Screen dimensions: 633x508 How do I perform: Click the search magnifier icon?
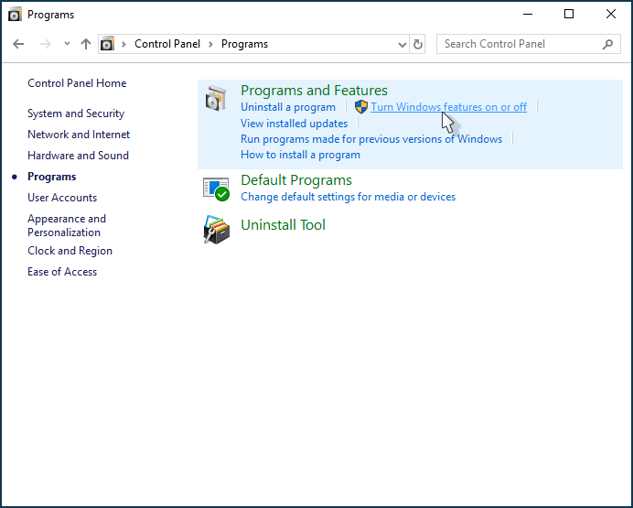(x=607, y=44)
